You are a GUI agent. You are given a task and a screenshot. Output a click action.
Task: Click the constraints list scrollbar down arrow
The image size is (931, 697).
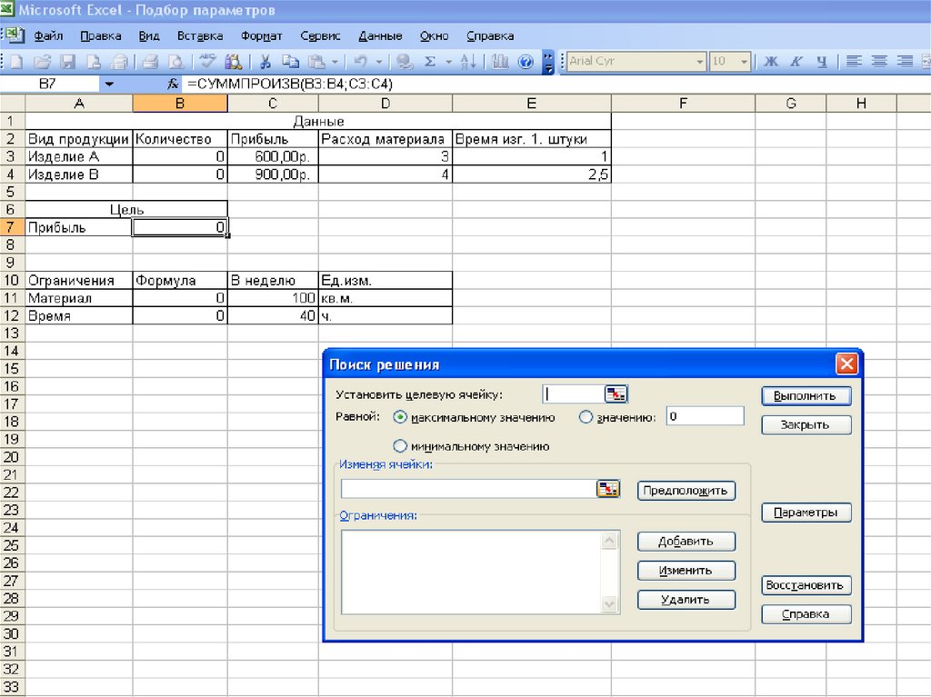pyautogui.click(x=609, y=605)
